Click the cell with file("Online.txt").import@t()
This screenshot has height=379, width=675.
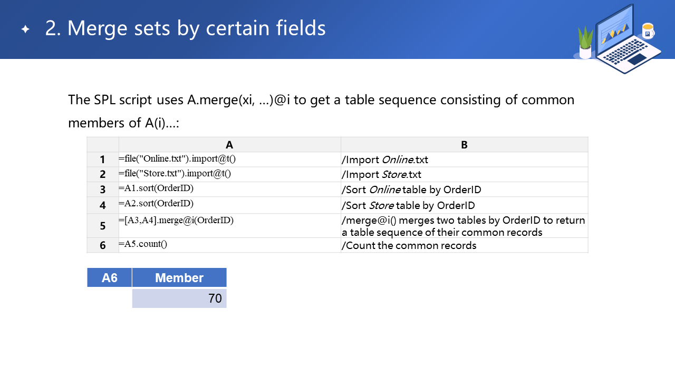229,159
